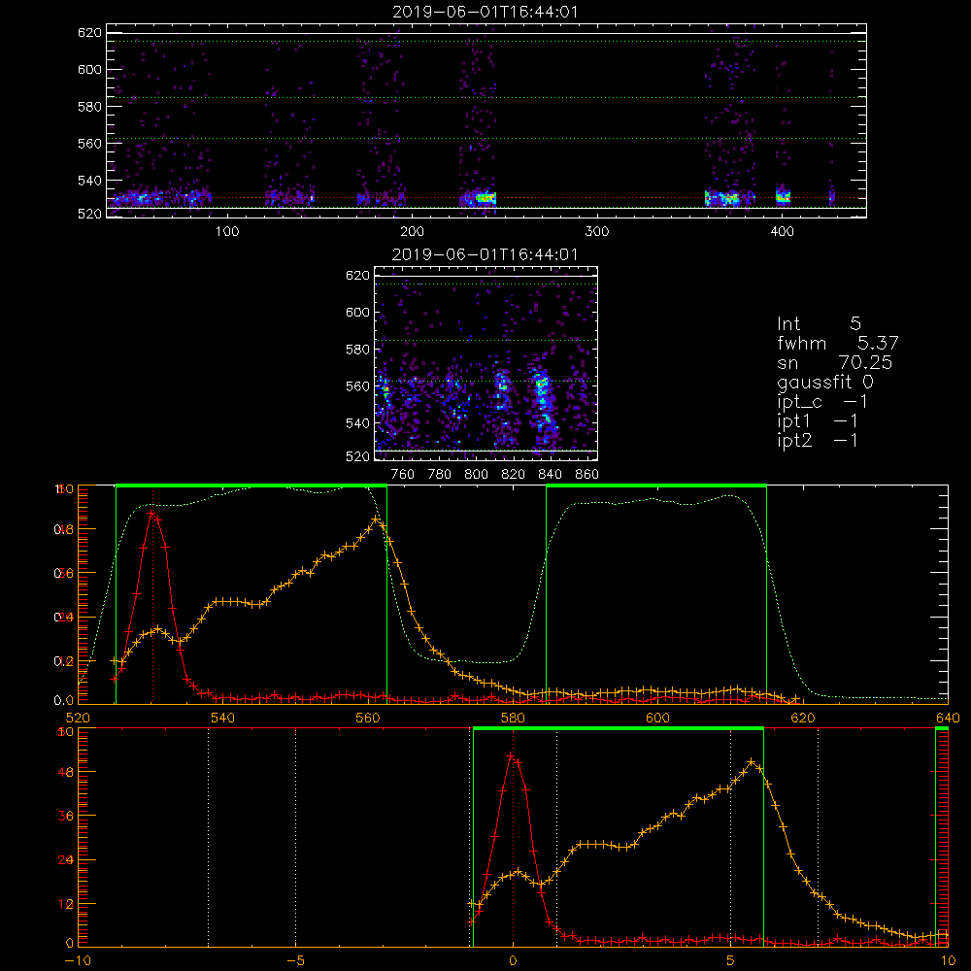Image resolution: width=971 pixels, height=971 pixels.
Task: Click the right green range bar atop upper profile plot
Action: click(656, 486)
